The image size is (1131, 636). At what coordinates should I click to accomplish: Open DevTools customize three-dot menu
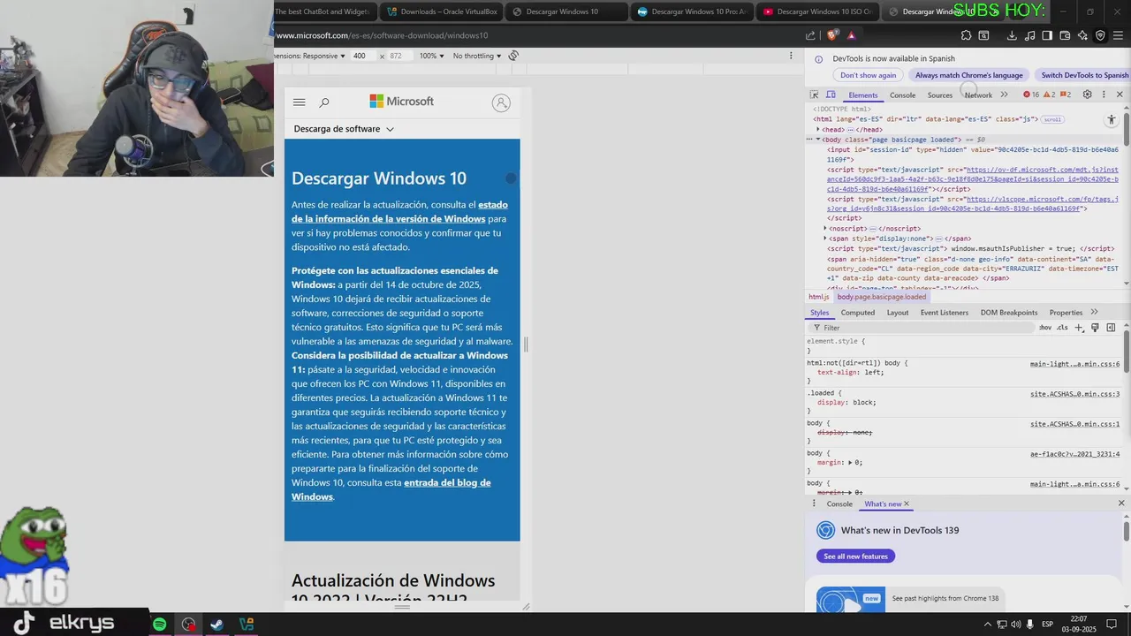click(x=1103, y=95)
